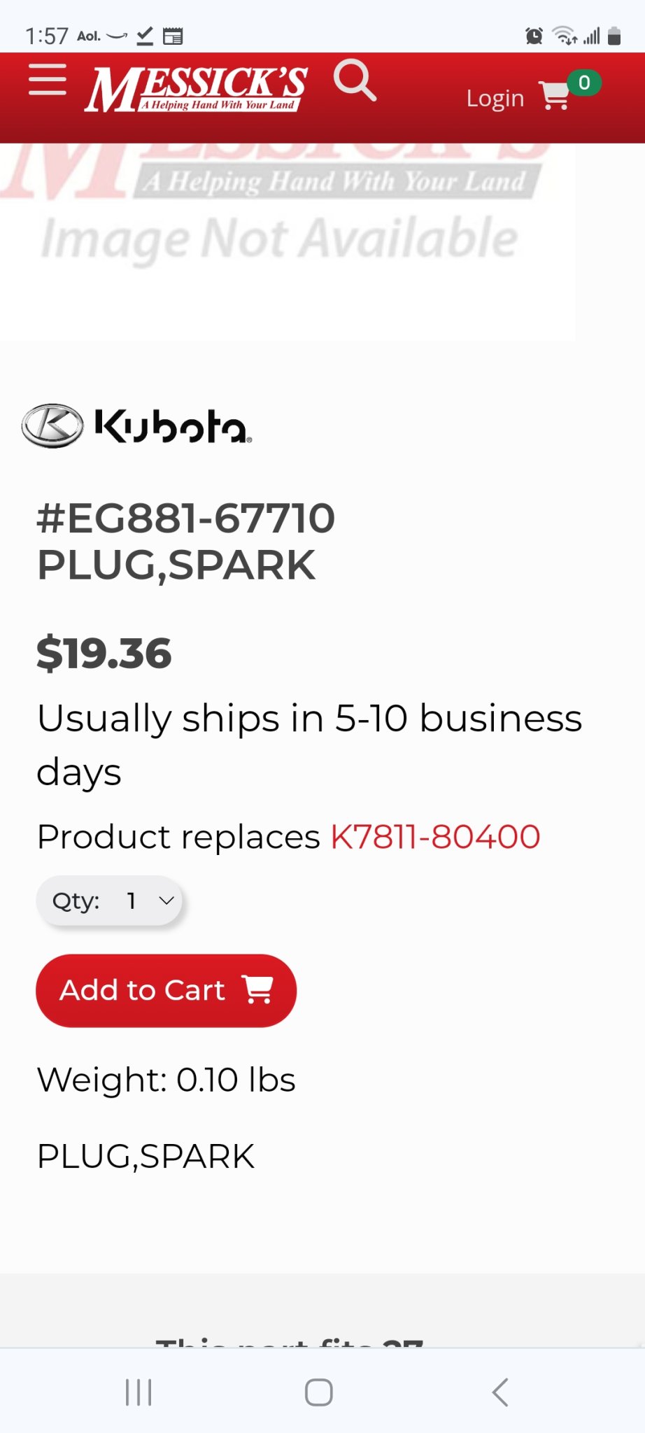The height and width of the screenshot is (1433, 645).
Task: Tap the AOL notification icon
Action: pos(89,36)
